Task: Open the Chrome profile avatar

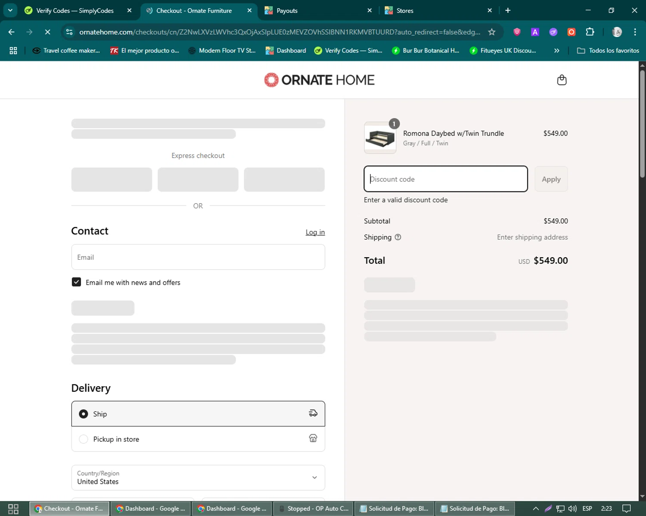Action: (617, 32)
